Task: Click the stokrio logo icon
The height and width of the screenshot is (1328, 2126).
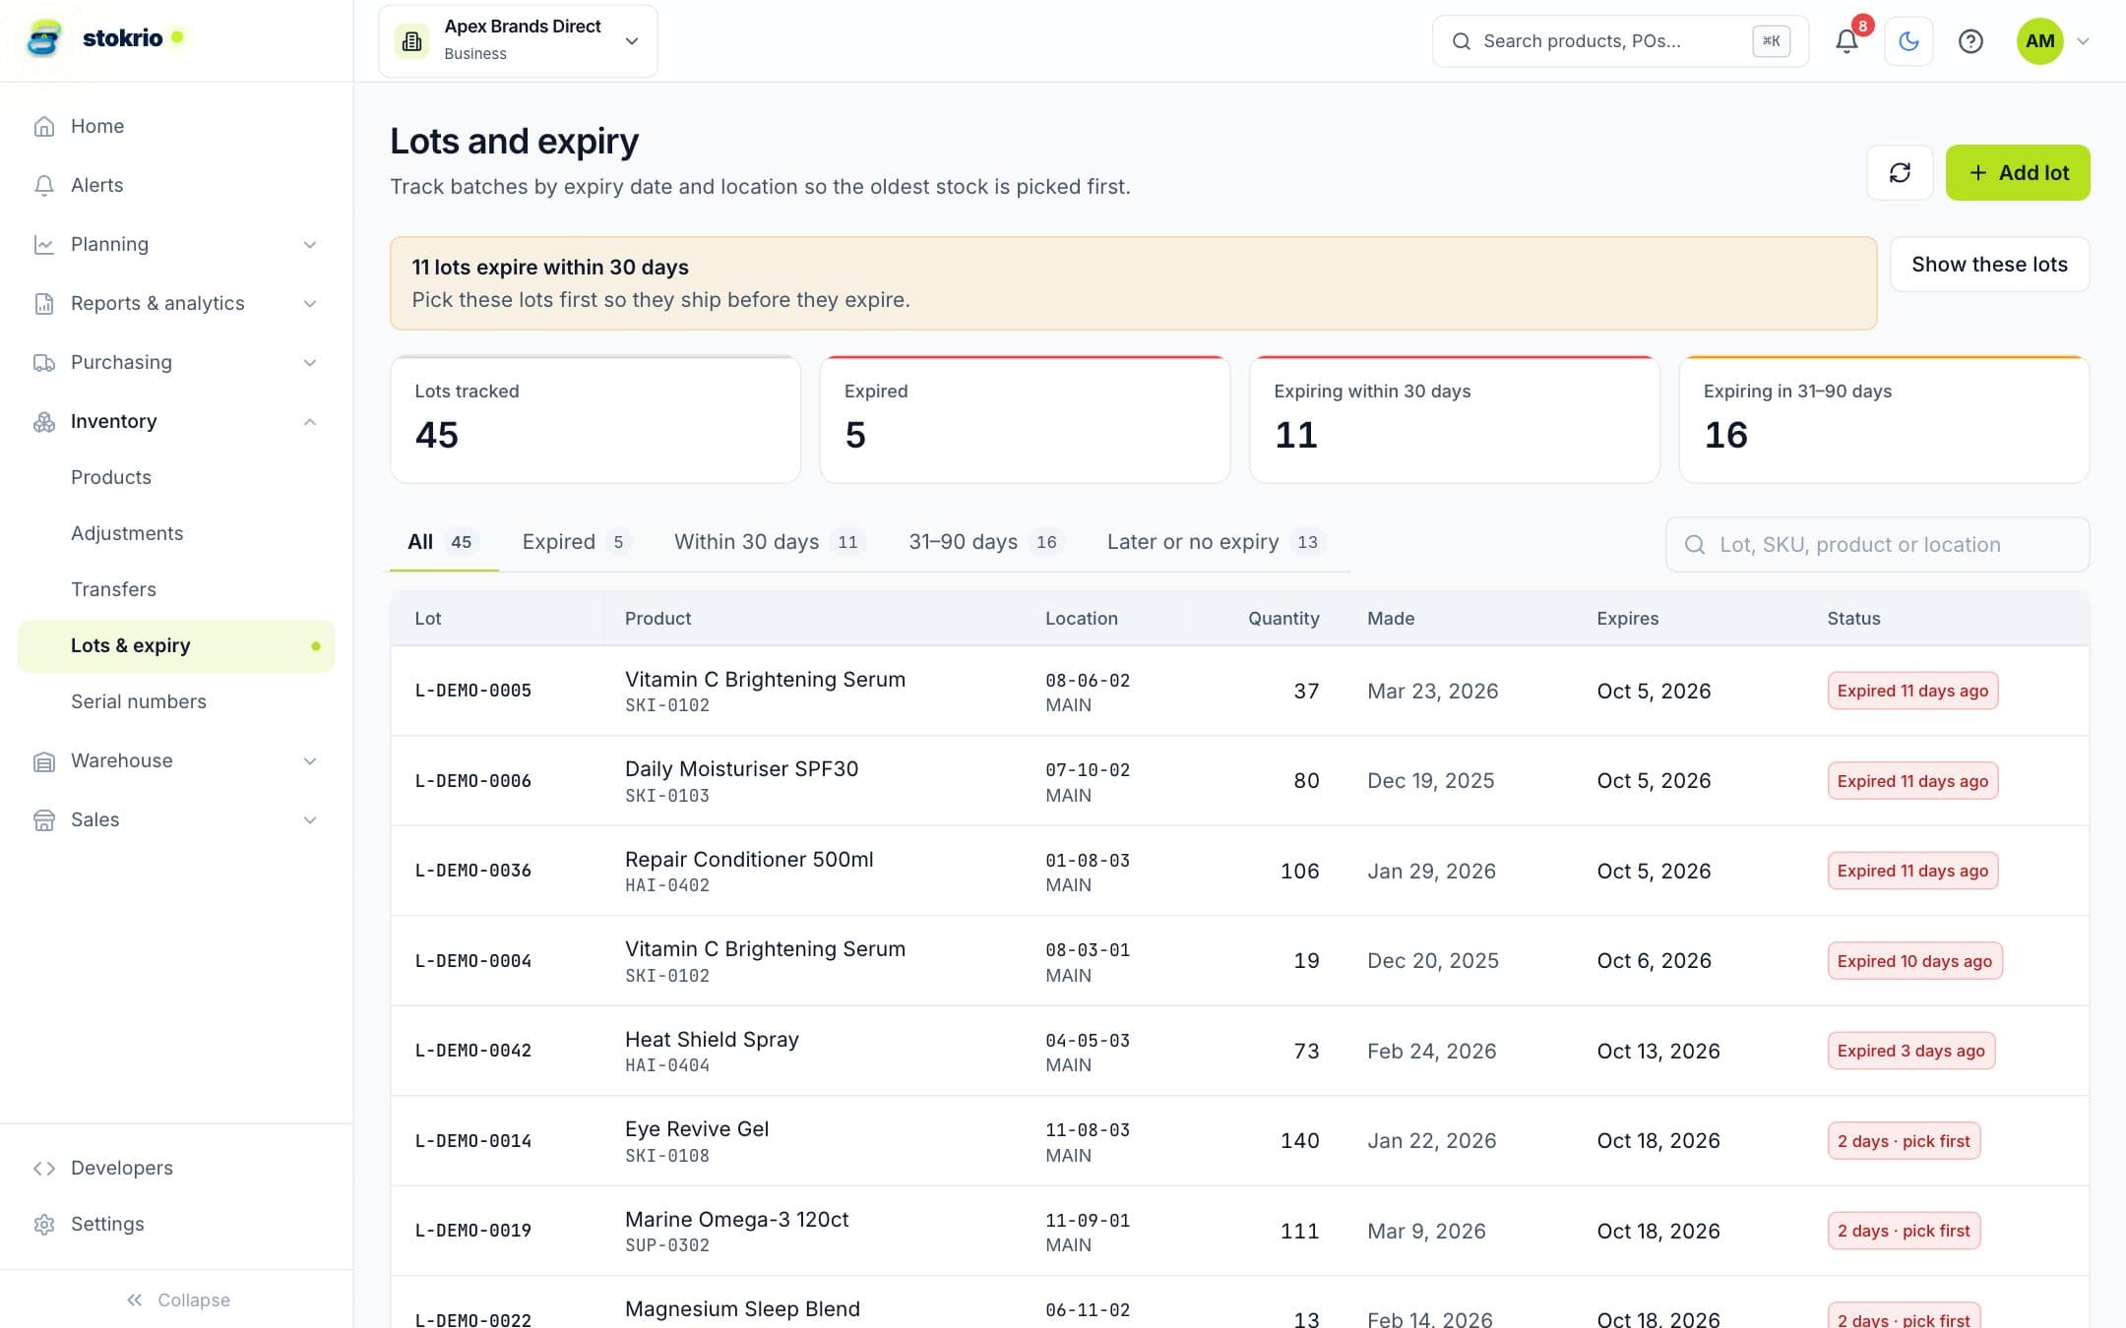Action: pos(43,39)
